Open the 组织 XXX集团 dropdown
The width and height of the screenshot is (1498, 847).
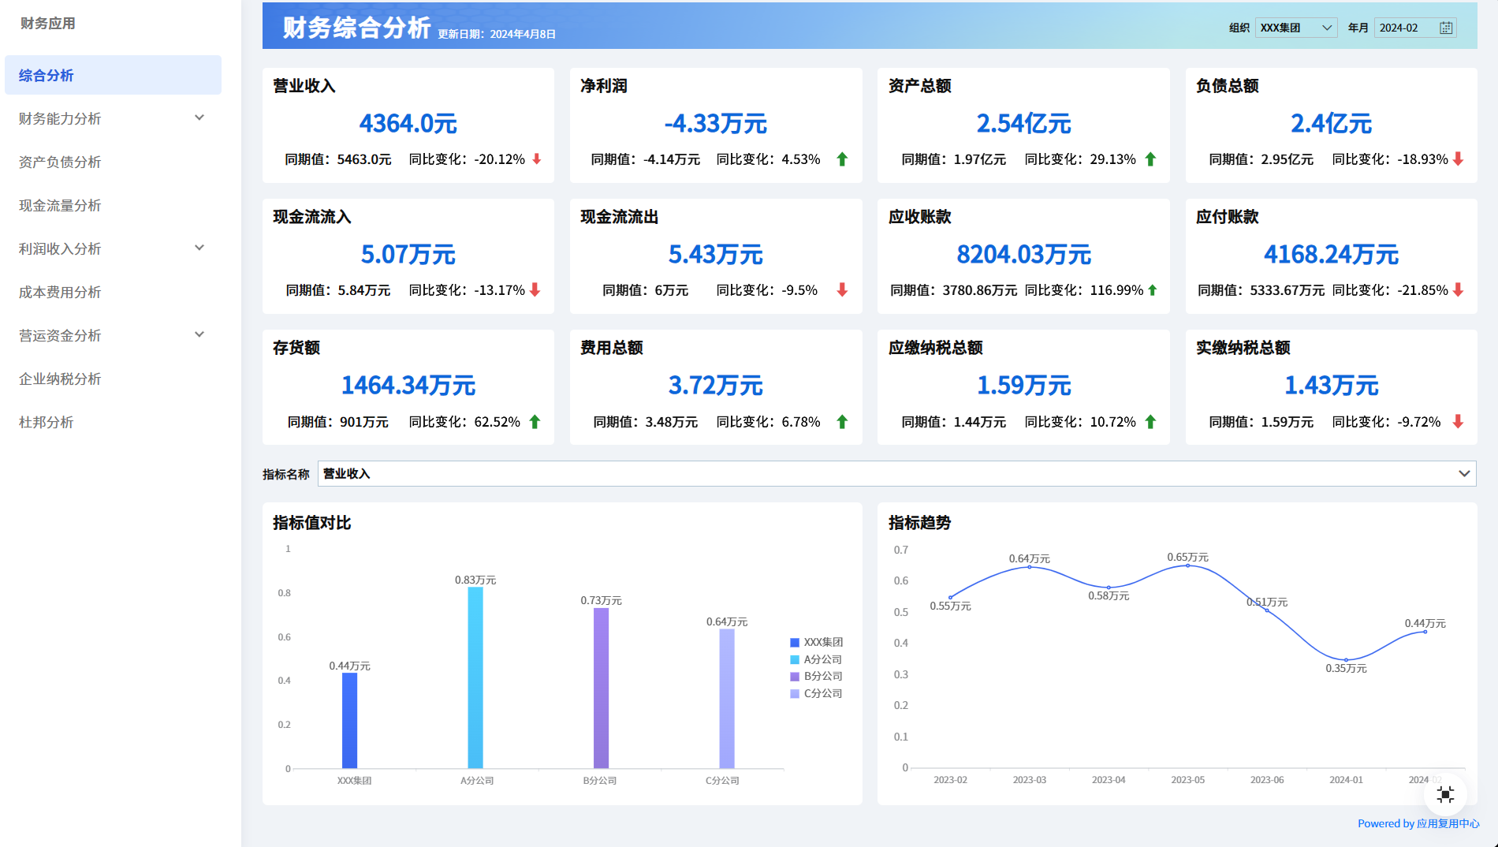click(x=1295, y=28)
